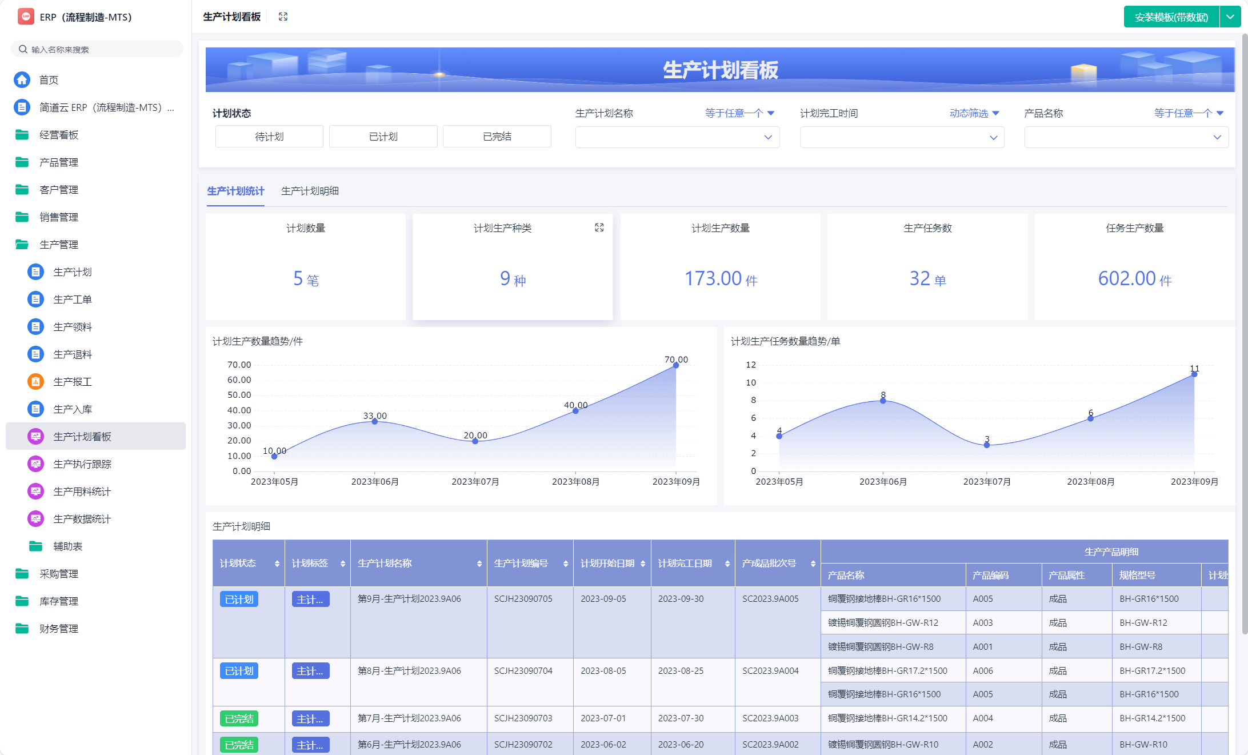Click the ERP app logo icon
This screenshot has width=1248, height=755.
(x=26, y=17)
